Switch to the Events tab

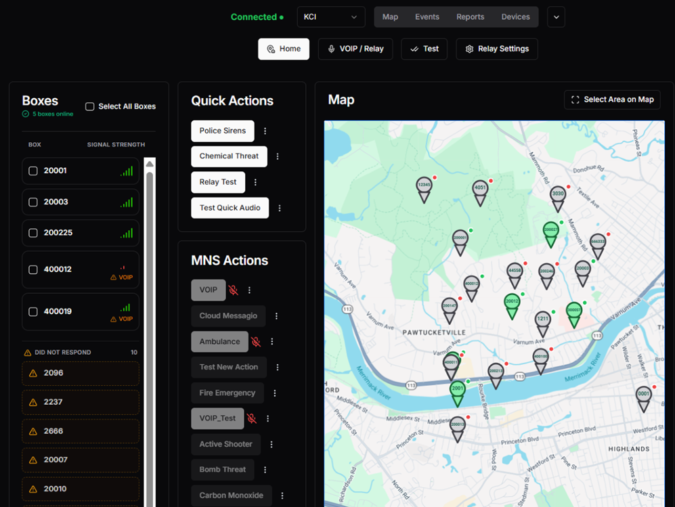427,17
